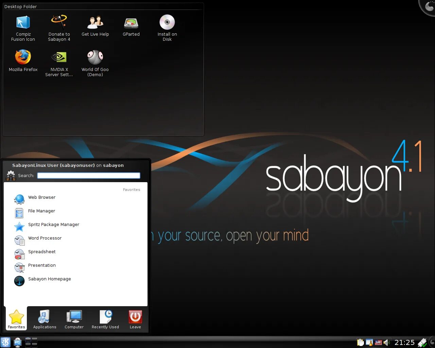
Task: Launch Get Live Help
Action: tap(95, 26)
